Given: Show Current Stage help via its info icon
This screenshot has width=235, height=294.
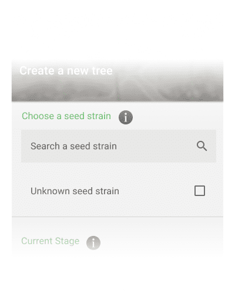Looking at the screenshot, I should click(93, 243).
